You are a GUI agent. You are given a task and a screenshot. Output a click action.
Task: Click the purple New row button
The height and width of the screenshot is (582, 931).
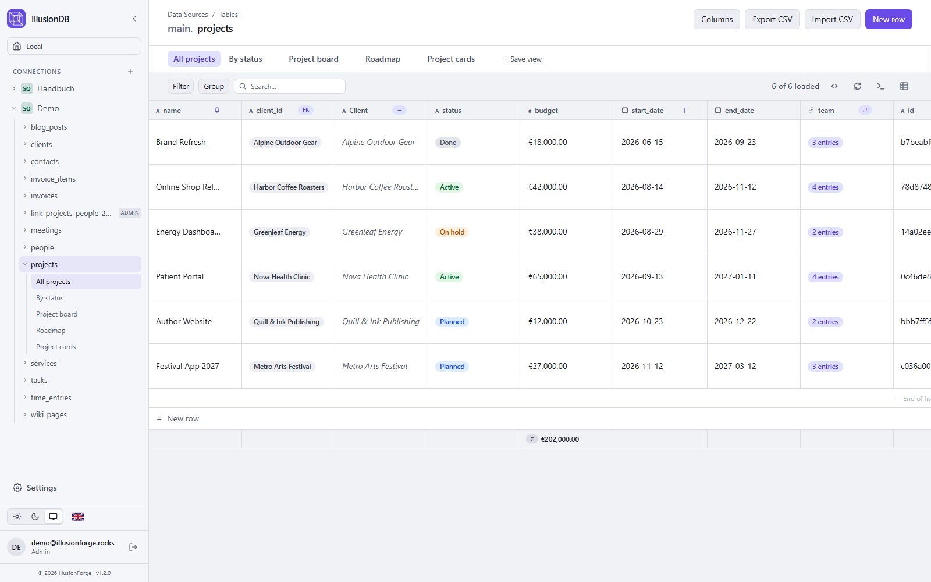[889, 19]
